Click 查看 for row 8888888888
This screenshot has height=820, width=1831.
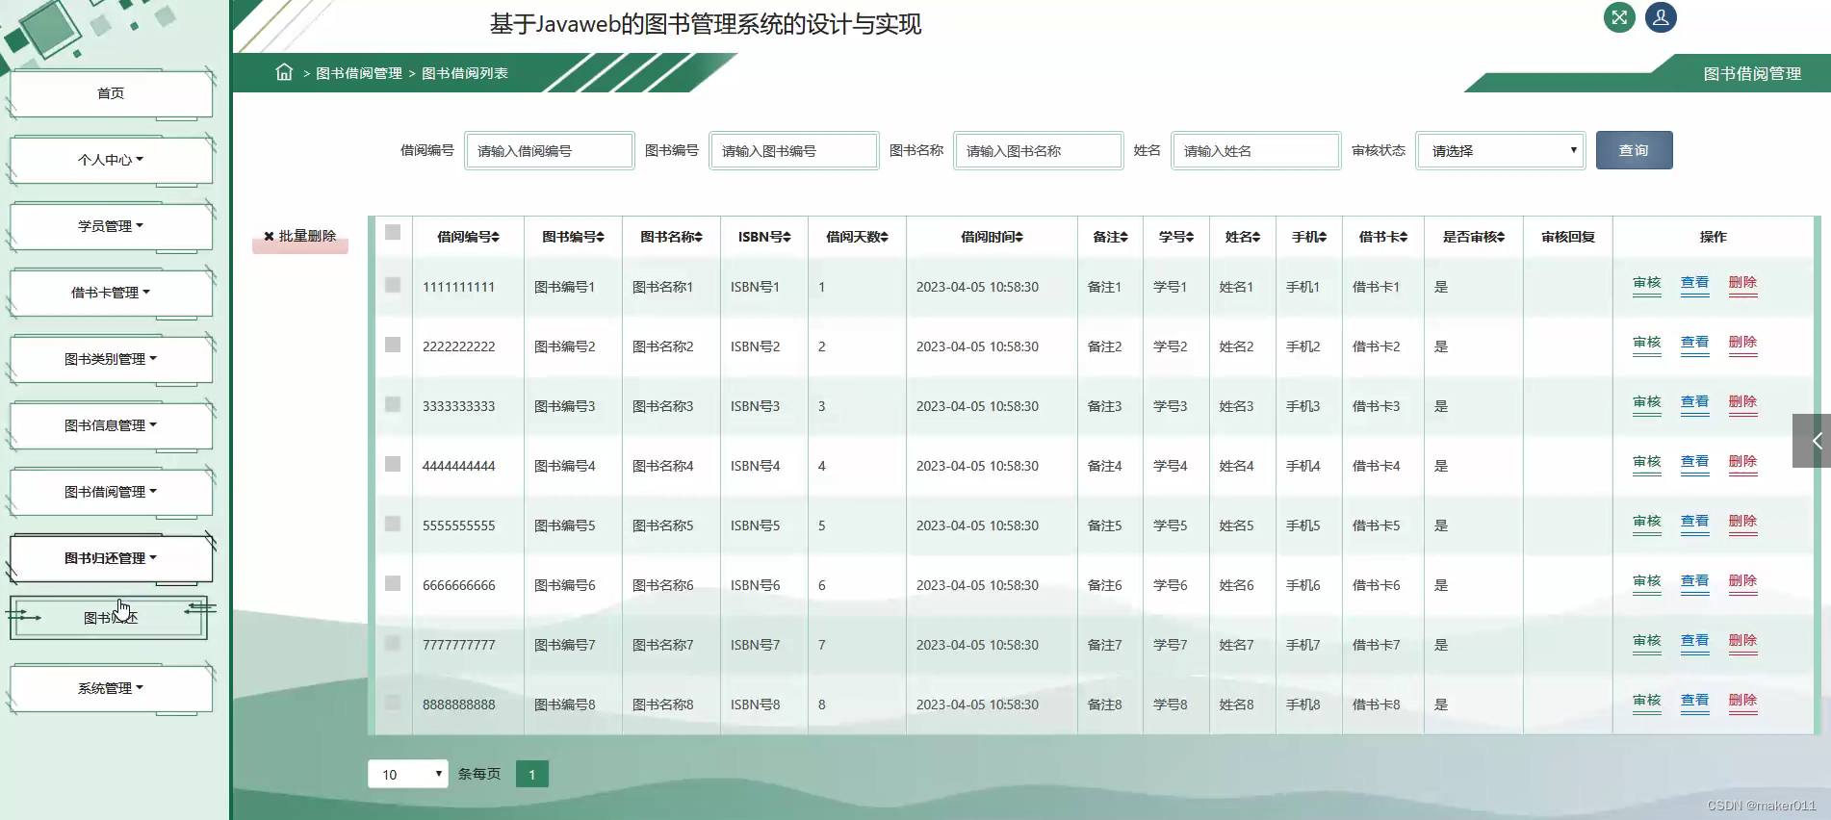click(x=1694, y=701)
